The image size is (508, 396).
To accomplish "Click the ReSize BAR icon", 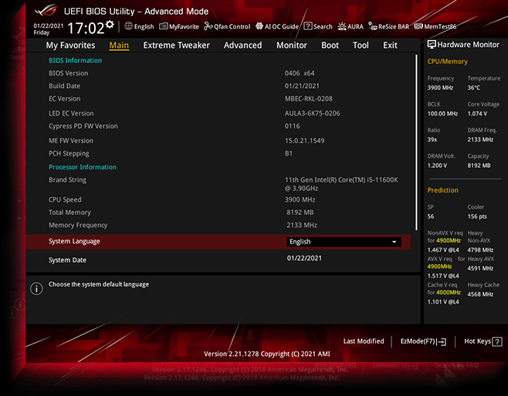I will click(x=373, y=26).
